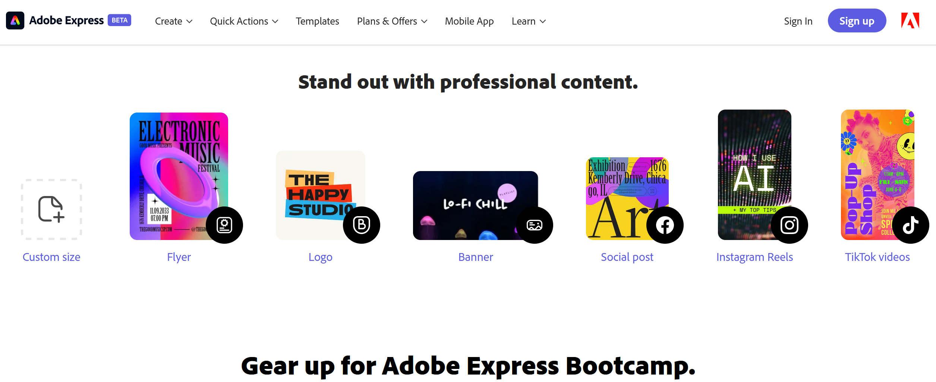Click the Instagram icon on Reels card
This screenshot has width=936, height=382.
click(x=790, y=225)
